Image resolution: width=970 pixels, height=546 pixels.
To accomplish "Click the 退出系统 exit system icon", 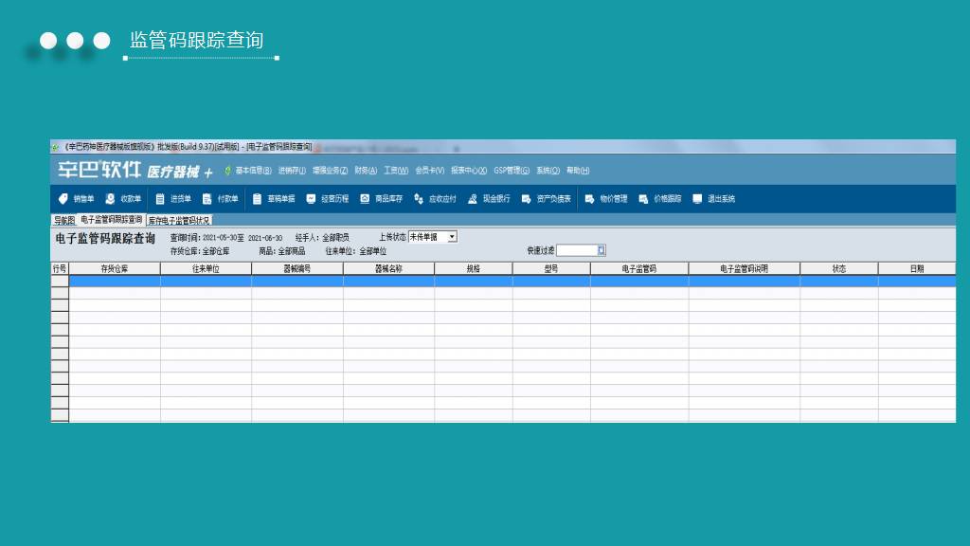I will [x=697, y=199].
